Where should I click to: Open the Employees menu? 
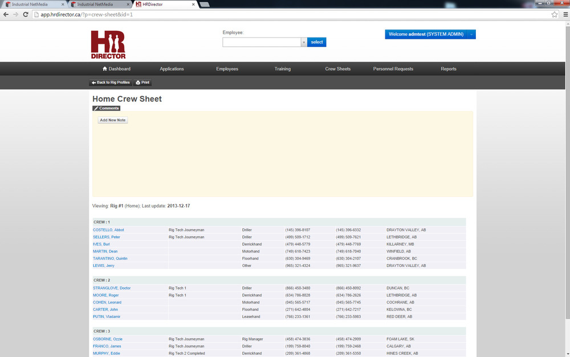pyautogui.click(x=227, y=68)
